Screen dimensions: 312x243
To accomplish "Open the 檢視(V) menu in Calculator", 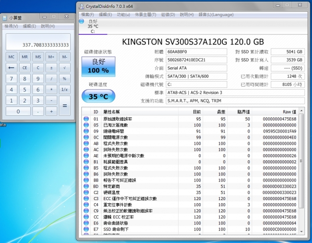I will [11, 26].
